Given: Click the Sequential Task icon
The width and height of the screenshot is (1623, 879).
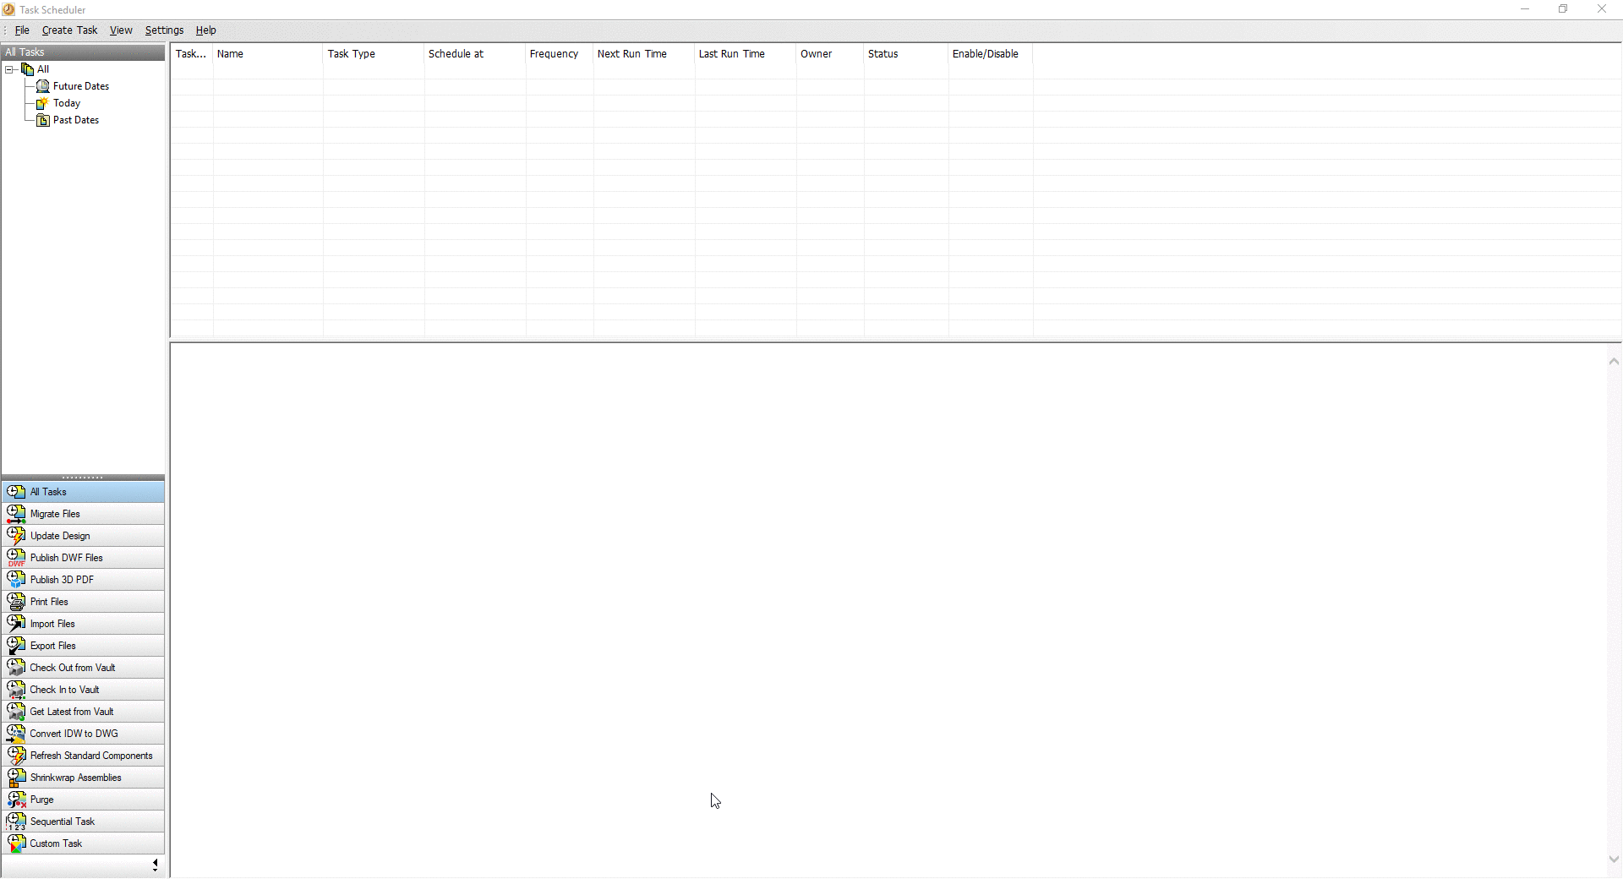Looking at the screenshot, I should click(16, 822).
